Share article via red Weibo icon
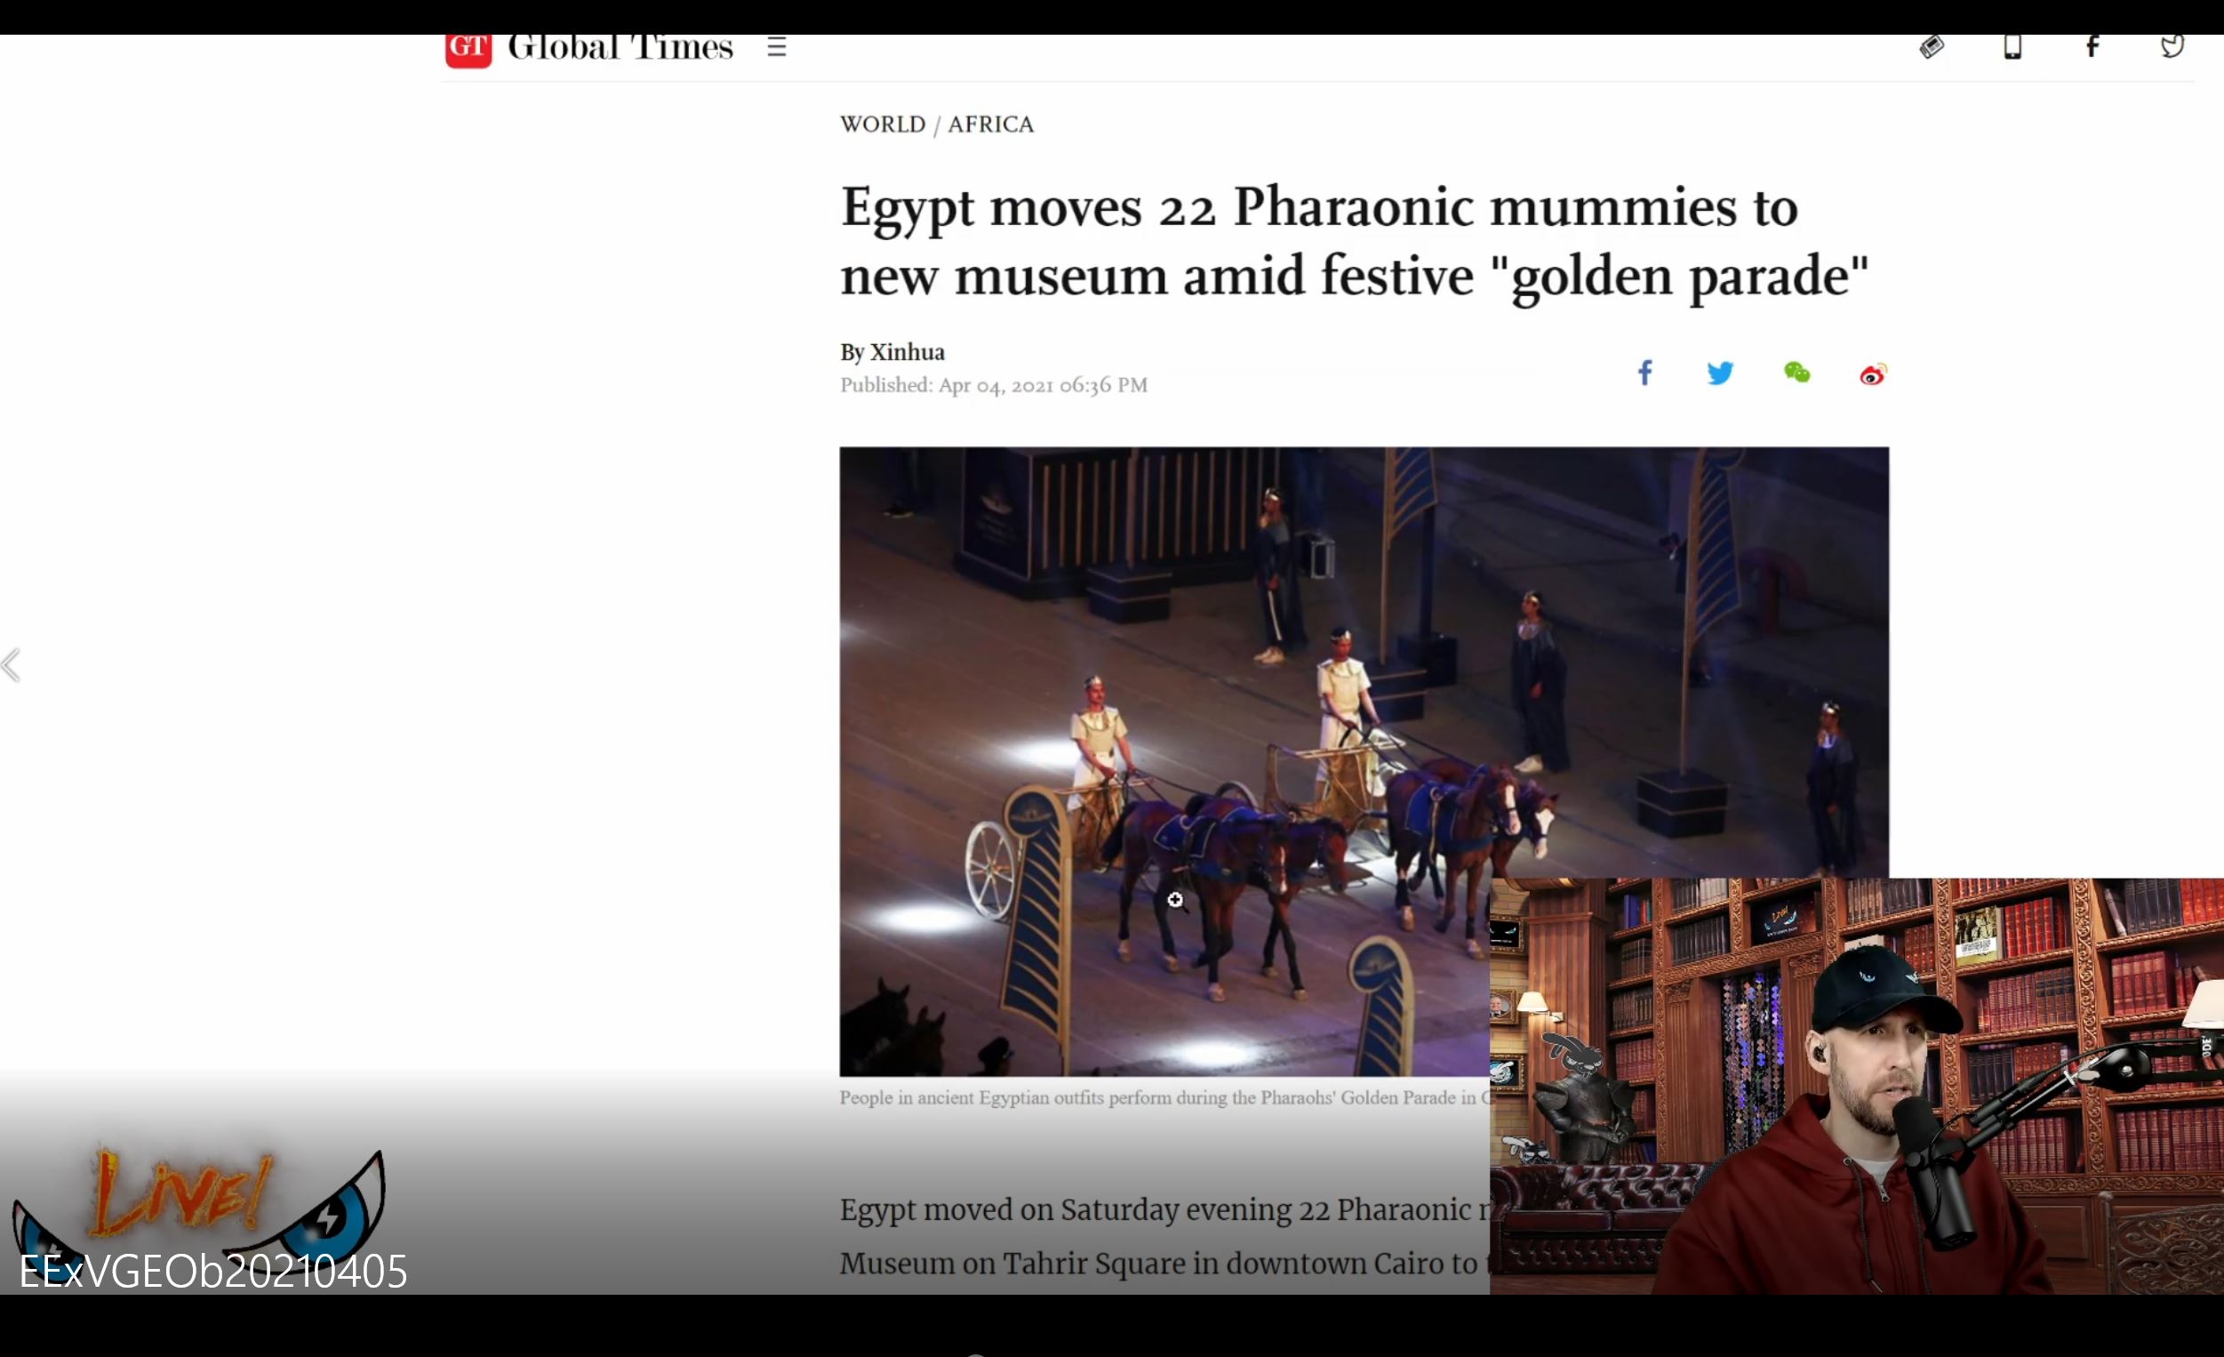Viewport: 2224px width, 1357px height. click(x=1873, y=373)
